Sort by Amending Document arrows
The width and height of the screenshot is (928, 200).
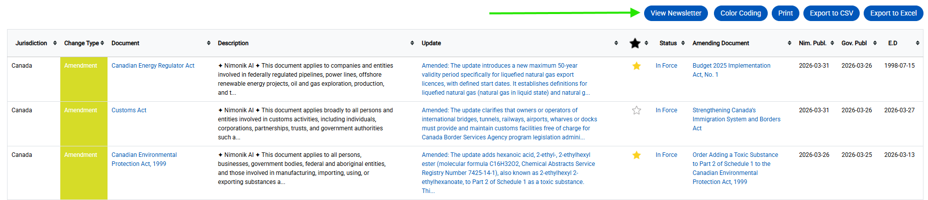(789, 43)
